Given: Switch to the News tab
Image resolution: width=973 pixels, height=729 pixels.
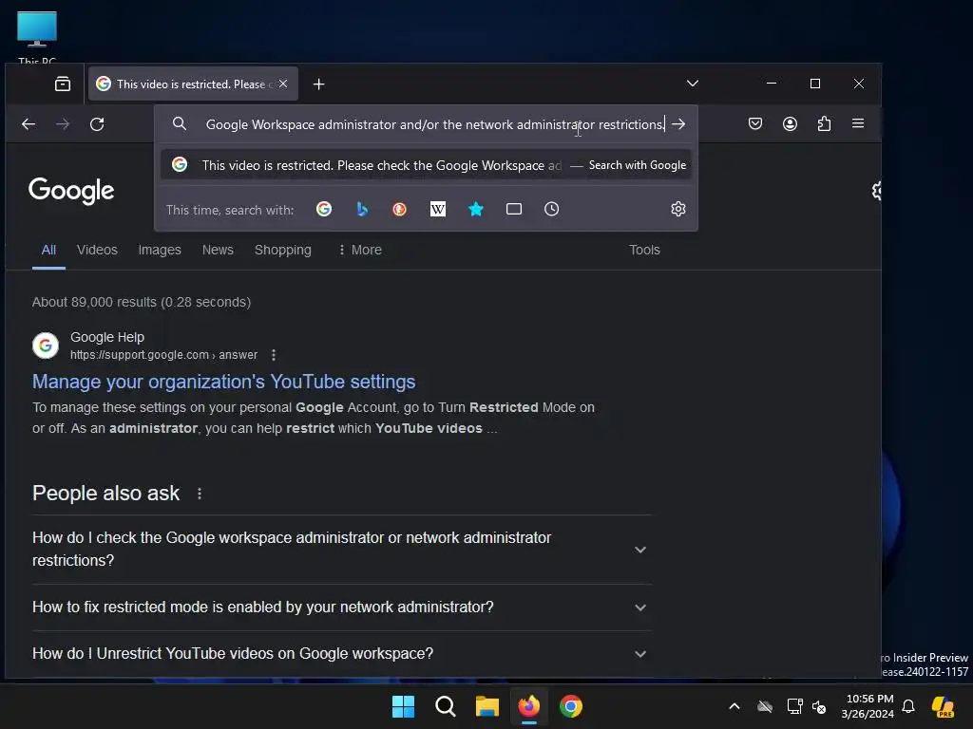Looking at the screenshot, I should tap(218, 250).
